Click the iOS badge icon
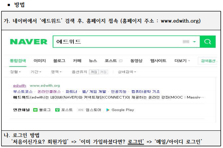The image size is (223, 148). 81,110
